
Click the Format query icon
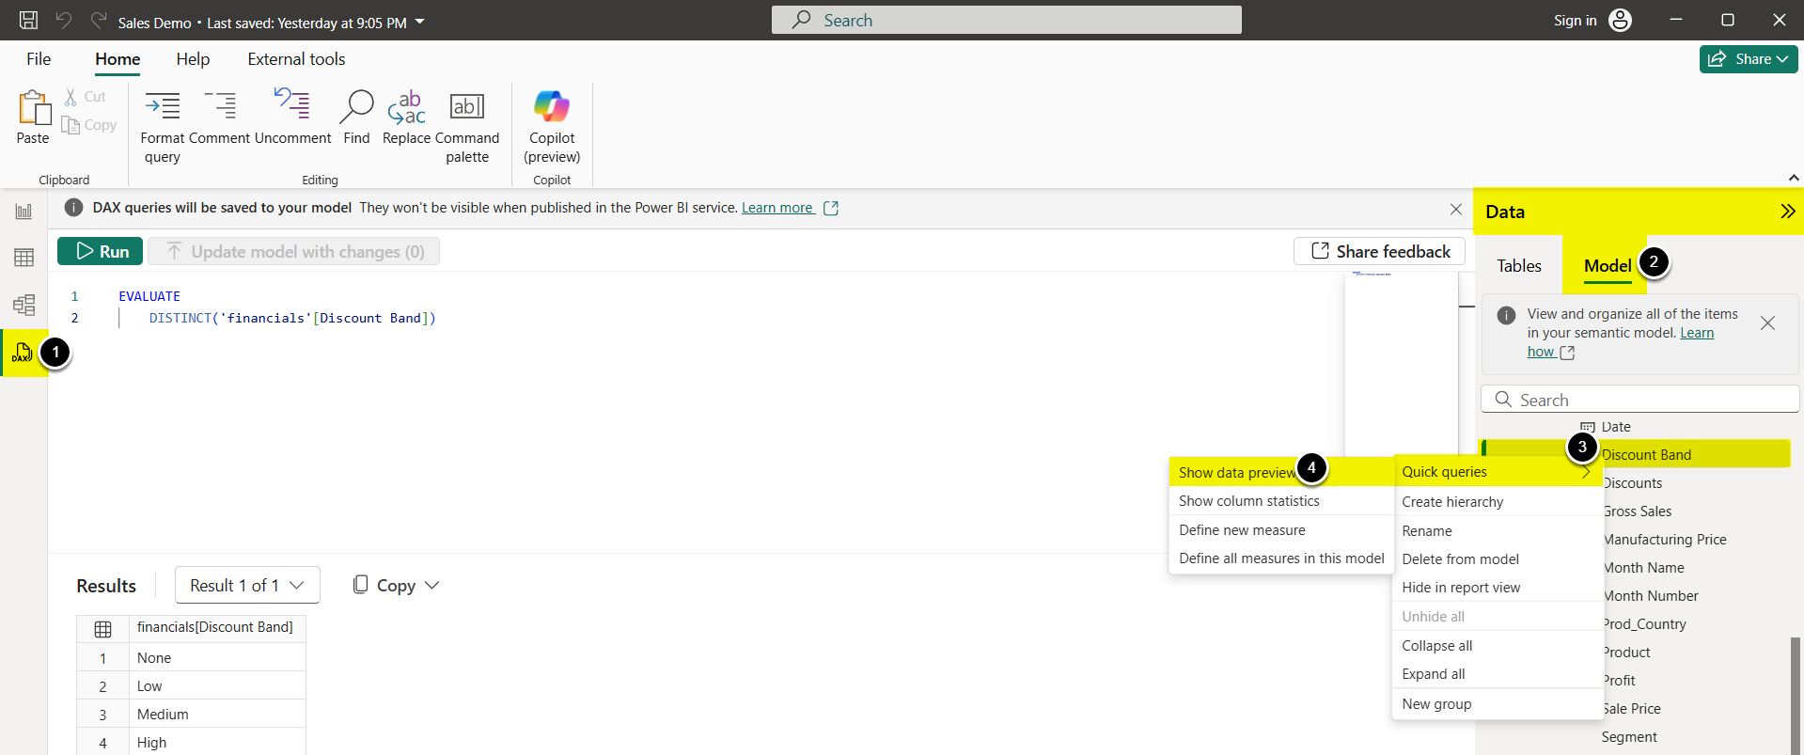click(163, 105)
